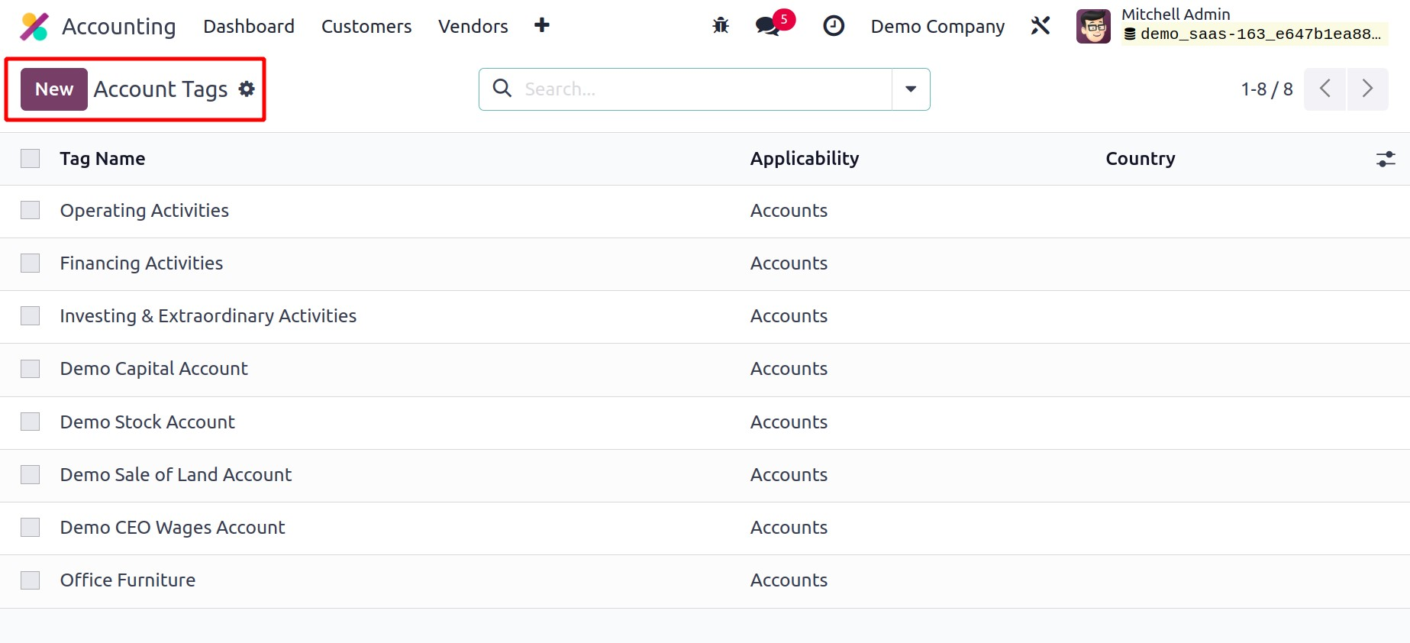
Task: Open the Demo Company switcher
Action: pos(937,27)
